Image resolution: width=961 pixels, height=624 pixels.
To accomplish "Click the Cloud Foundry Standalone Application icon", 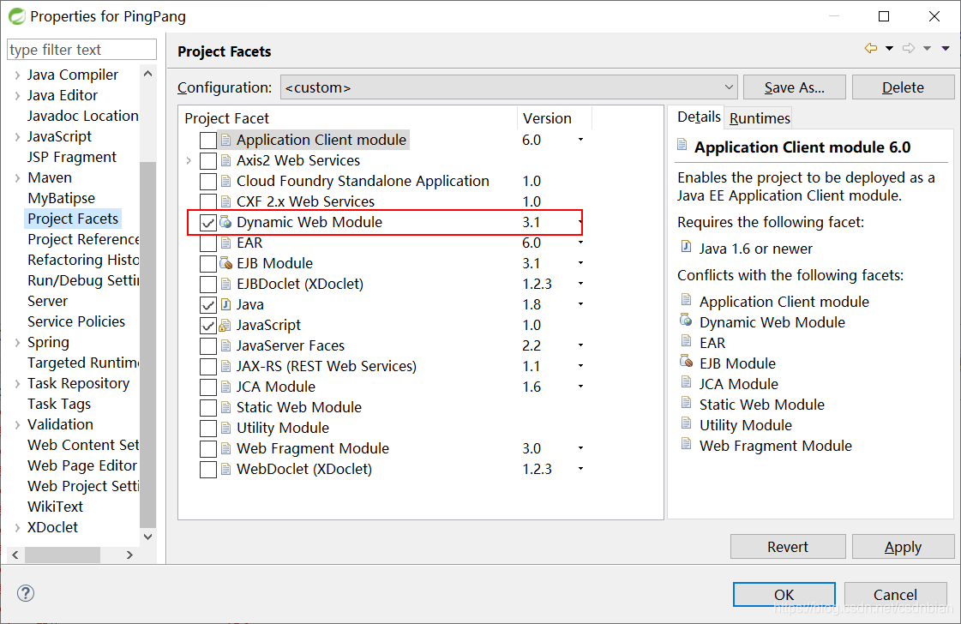I will click(225, 181).
